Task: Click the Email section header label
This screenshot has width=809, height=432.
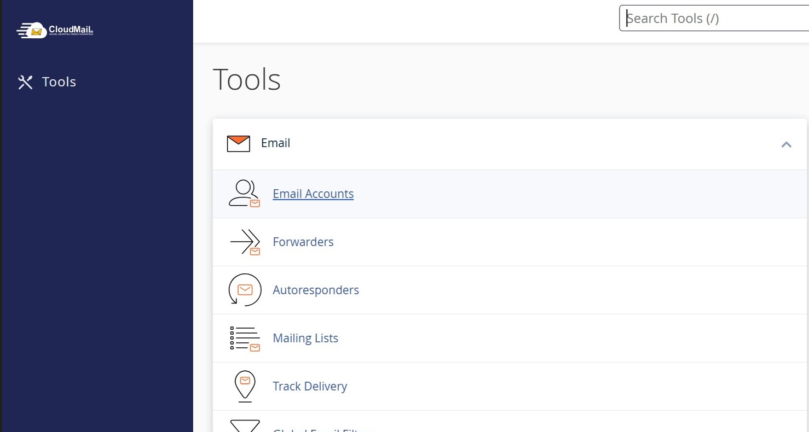Action: pos(275,143)
